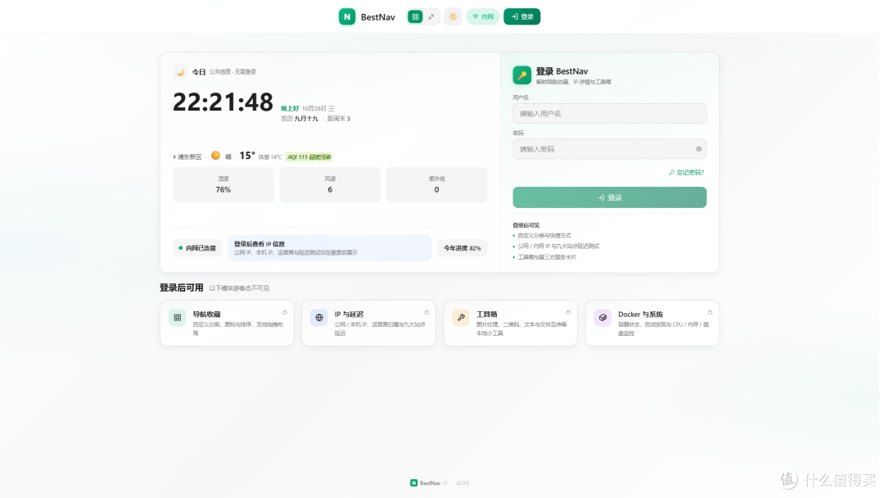Image resolution: width=884 pixels, height=498 pixels.
Task: Click the lock icon on IP 与延迟 card
Action: pos(426,312)
